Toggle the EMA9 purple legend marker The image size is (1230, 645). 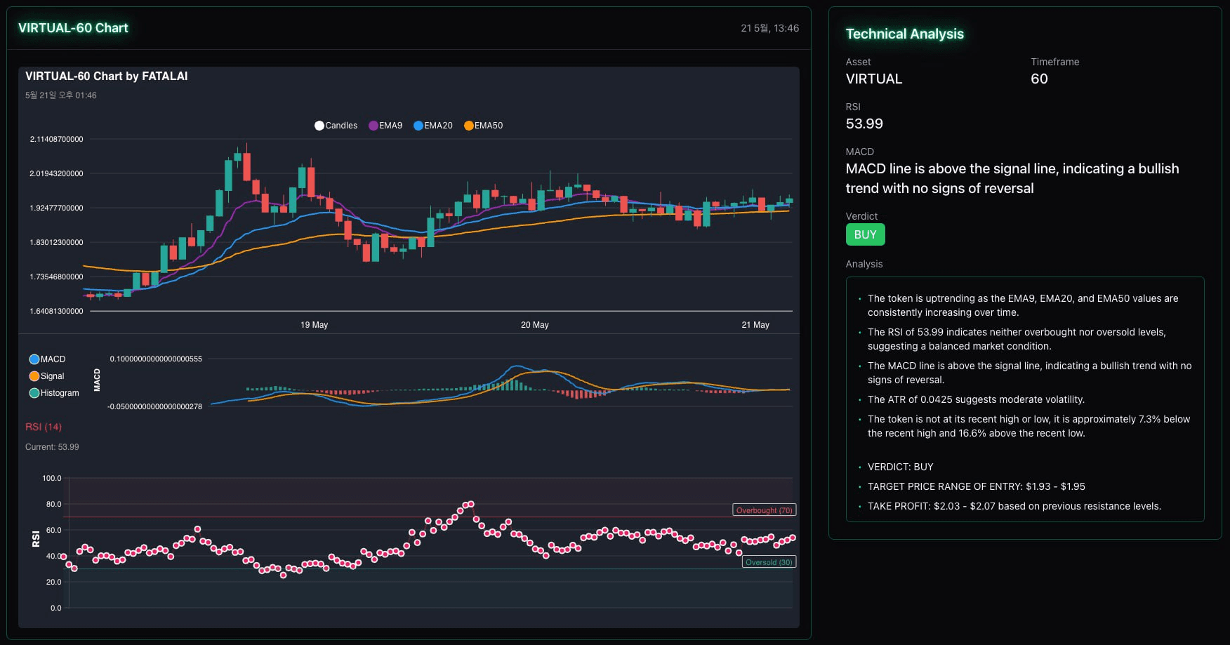tap(373, 126)
